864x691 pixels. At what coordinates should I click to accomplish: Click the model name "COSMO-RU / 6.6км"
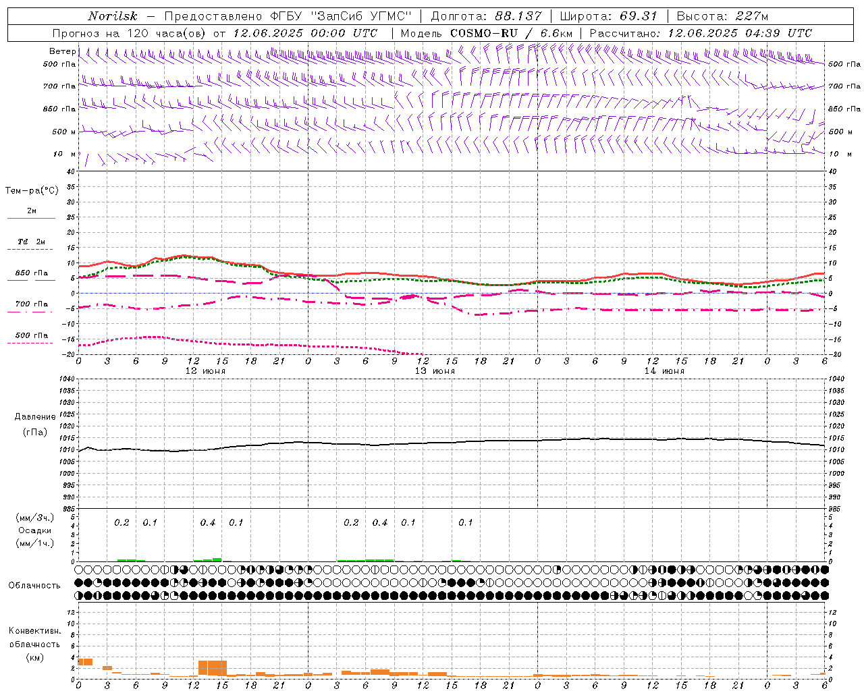tap(511, 33)
